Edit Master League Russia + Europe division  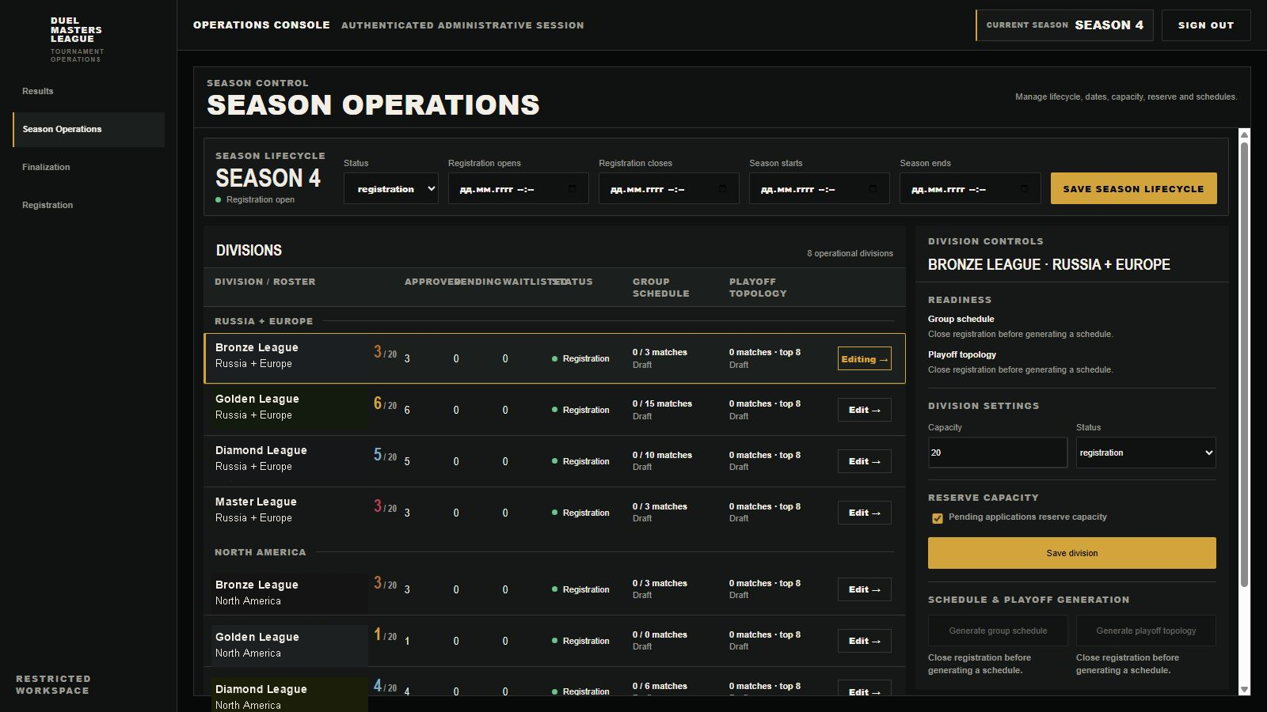click(864, 513)
